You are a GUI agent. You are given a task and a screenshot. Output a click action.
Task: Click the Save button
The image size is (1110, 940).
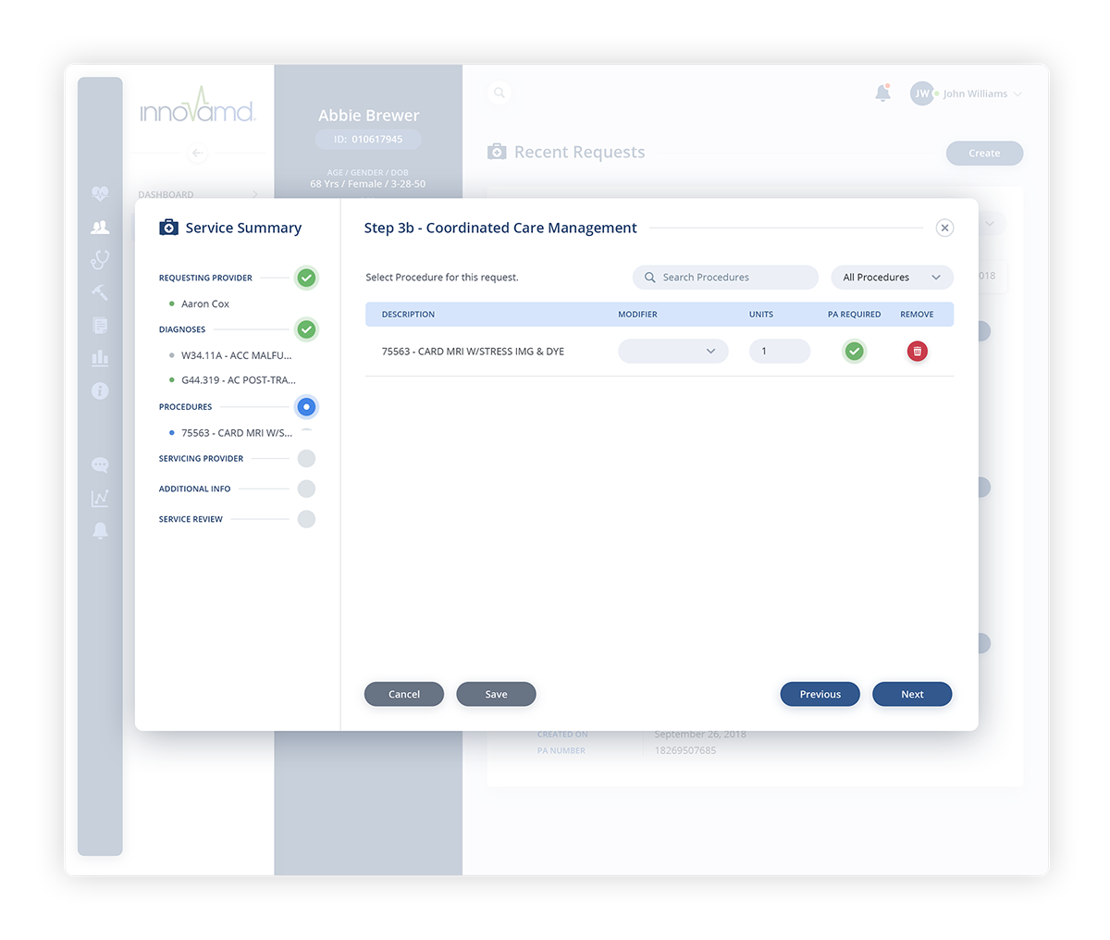[496, 694]
